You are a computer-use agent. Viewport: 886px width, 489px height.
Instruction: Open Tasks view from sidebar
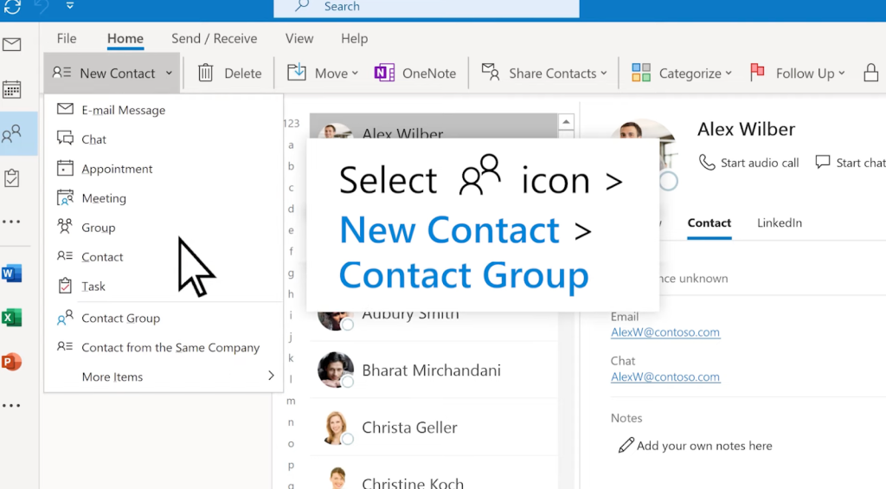[12, 178]
